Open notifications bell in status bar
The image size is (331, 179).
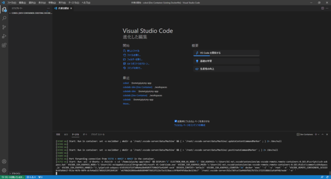327,177
